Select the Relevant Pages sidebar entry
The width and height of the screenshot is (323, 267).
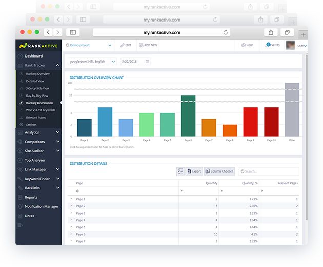pyautogui.click(x=36, y=117)
